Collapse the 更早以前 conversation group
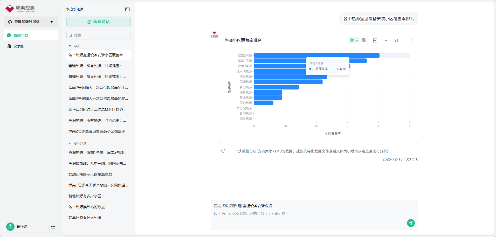Viewport: 496px width, 237px height. [70, 144]
